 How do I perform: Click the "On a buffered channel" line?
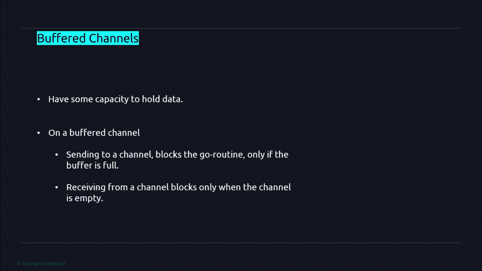[x=94, y=133]
